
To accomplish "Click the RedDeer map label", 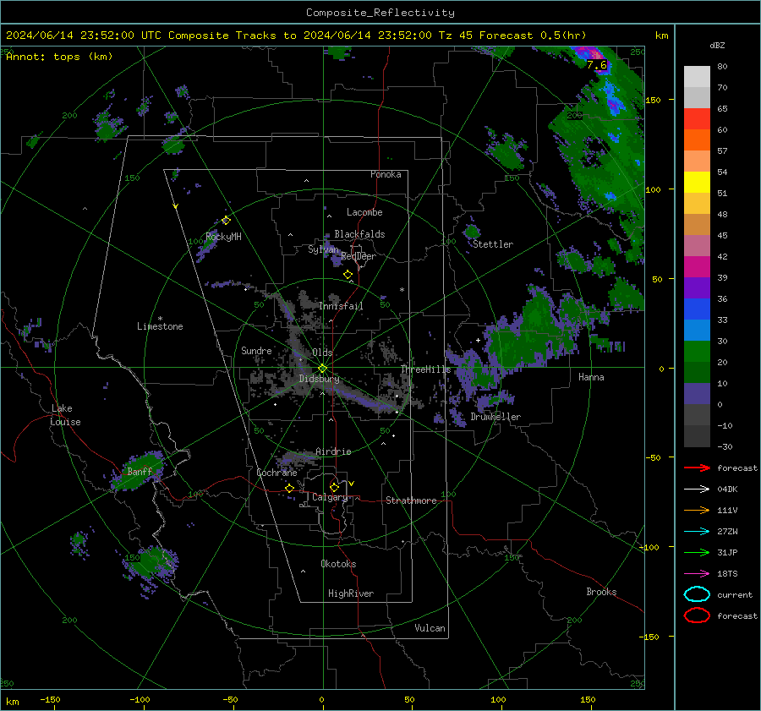I will click(x=359, y=256).
